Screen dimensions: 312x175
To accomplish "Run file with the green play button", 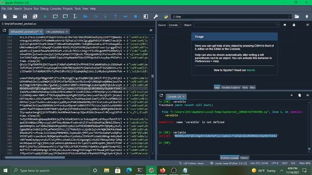I will coord(45,17).
